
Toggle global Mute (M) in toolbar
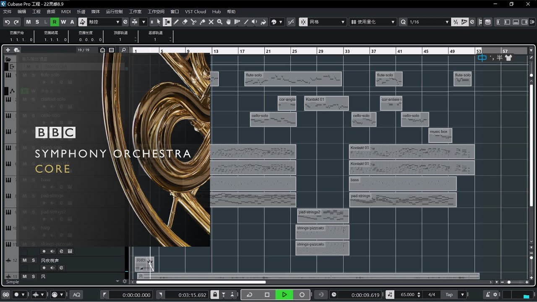pyautogui.click(x=28, y=22)
